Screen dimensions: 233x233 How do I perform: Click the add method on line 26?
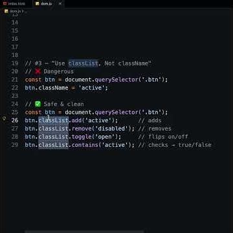pos(76,120)
